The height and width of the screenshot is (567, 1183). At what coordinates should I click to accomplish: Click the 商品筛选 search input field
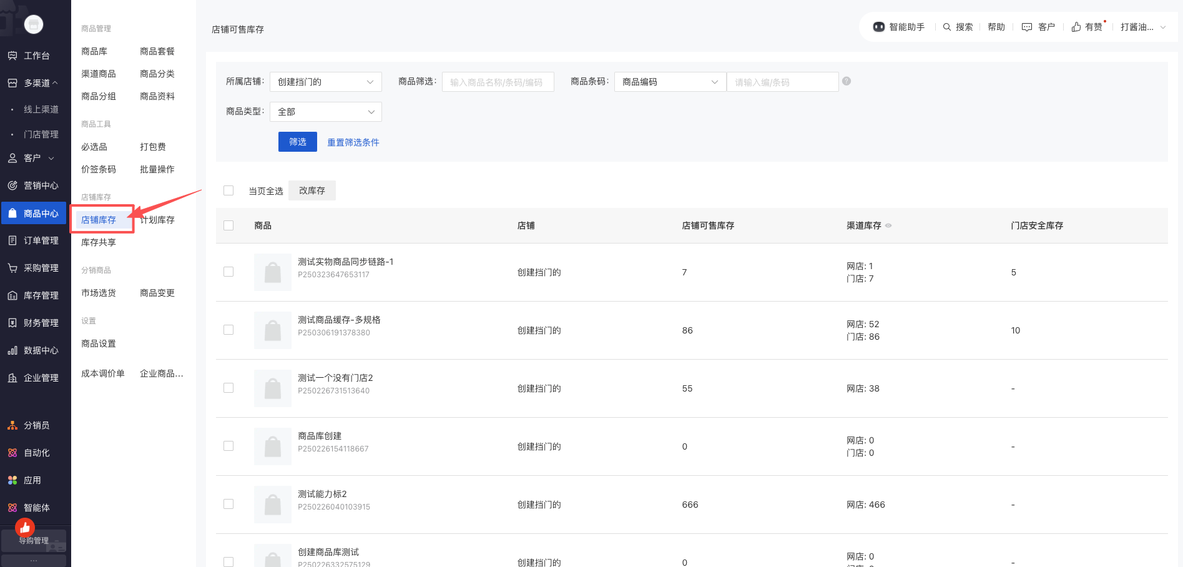(x=498, y=82)
